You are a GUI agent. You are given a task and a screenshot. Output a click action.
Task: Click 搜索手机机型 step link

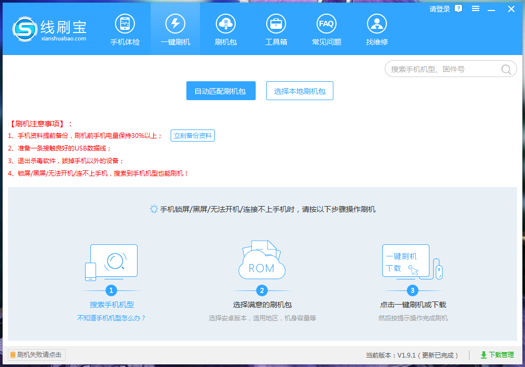[x=111, y=305]
